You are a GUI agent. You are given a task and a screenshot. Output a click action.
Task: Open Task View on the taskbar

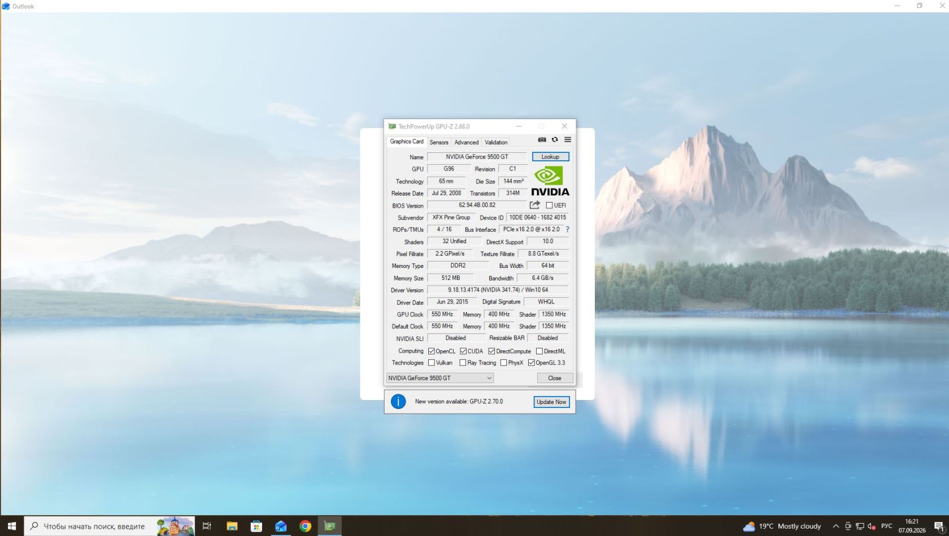click(207, 526)
